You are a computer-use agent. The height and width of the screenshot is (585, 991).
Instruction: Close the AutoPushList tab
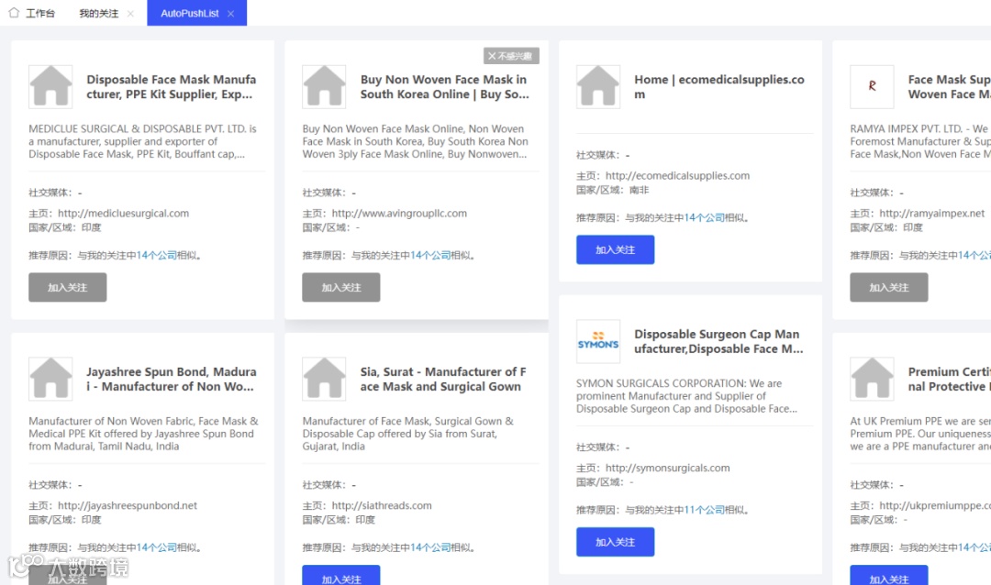coord(230,14)
